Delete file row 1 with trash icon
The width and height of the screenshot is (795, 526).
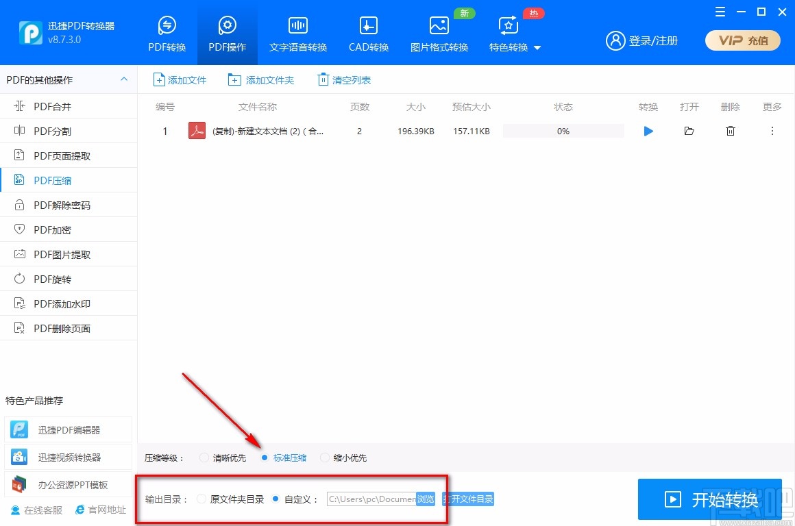click(730, 131)
